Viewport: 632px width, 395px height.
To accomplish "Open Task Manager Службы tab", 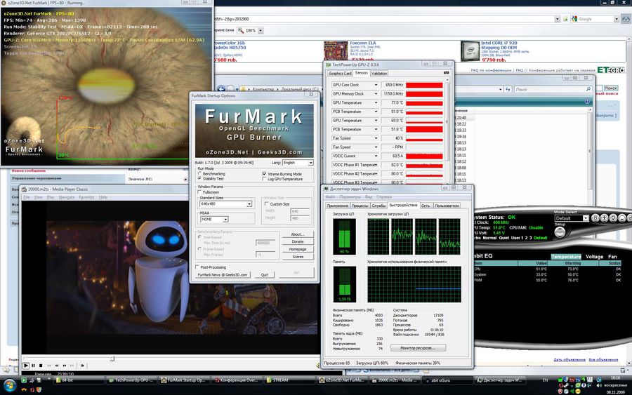I will tap(378, 206).
